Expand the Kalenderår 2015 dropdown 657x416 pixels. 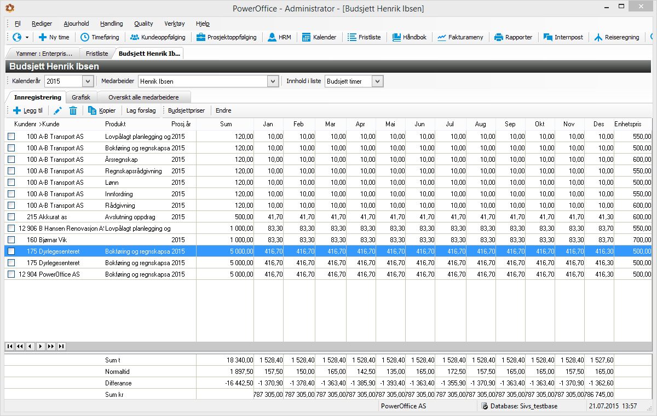pos(88,81)
